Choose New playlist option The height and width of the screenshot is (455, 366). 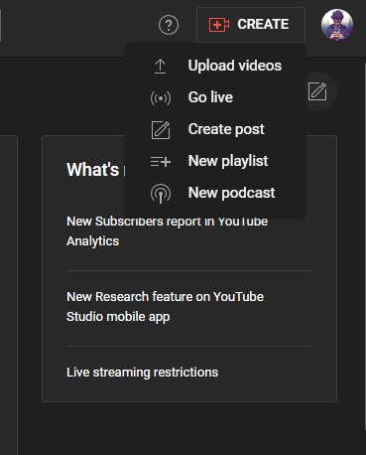(x=215, y=161)
